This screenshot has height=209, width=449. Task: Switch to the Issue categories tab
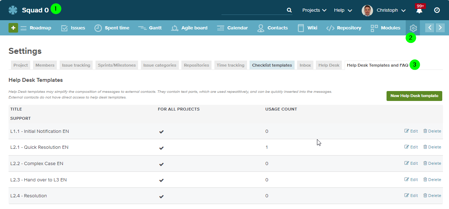(160, 65)
